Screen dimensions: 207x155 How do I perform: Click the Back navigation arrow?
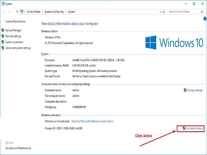pyautogui.click(x=4, y=12)
